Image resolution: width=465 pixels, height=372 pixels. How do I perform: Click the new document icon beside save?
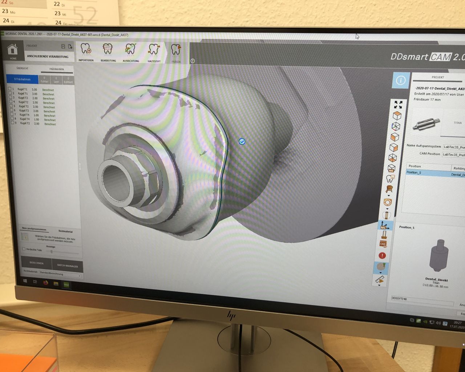tap(70, 46)
